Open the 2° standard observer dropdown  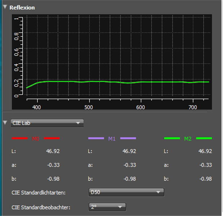[107, 207]
